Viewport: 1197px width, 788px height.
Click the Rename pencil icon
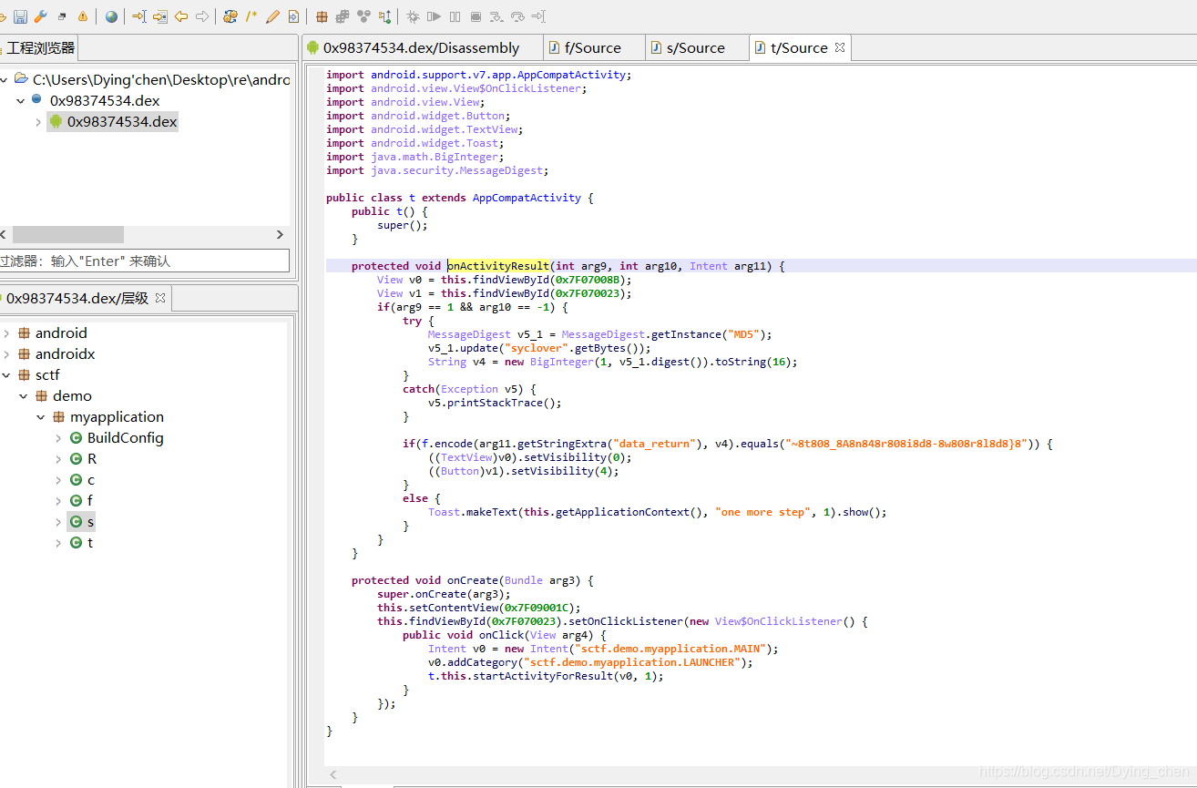pyautogui.click(x=272, y=16)
